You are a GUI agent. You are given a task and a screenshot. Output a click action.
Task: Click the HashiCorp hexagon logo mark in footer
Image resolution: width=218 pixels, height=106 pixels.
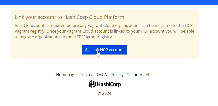(x=92, y=84)
